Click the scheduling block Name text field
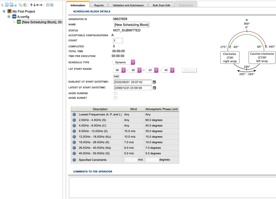This screenshot has width=276, height=199. (x=132, y=25)
